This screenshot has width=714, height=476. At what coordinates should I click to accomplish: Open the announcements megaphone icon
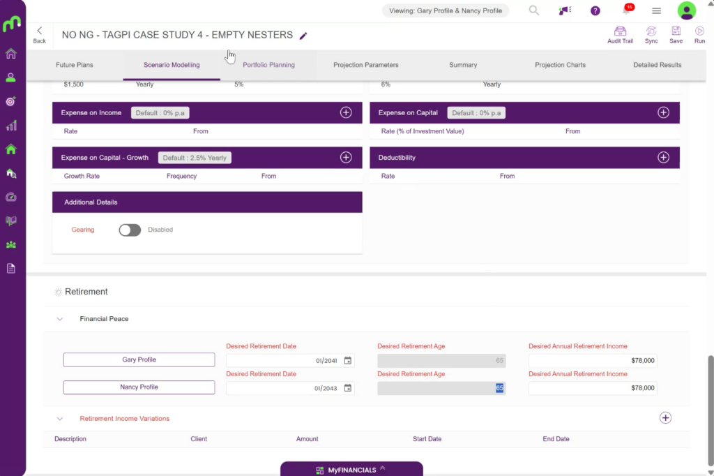point(565,10)
